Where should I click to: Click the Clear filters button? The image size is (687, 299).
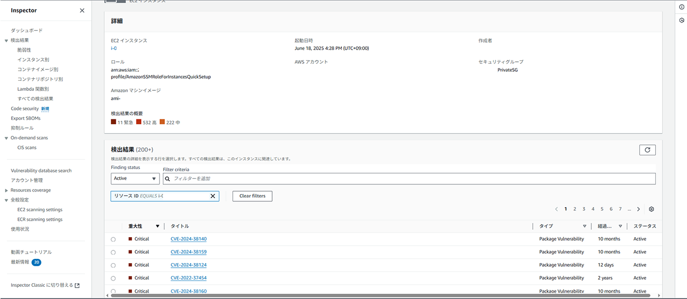[x=252, y=196]
